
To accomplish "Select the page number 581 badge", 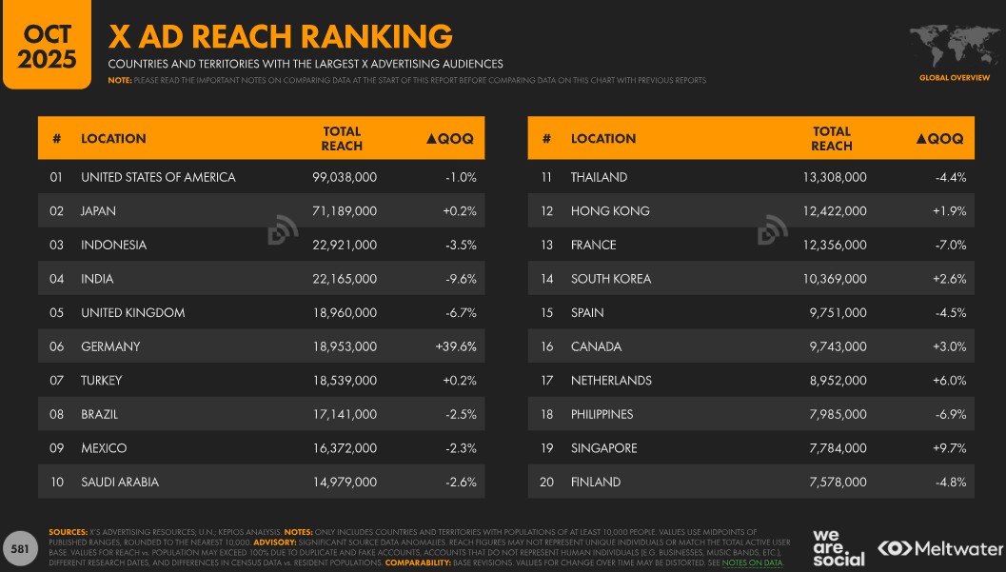I will click(19, 549).
